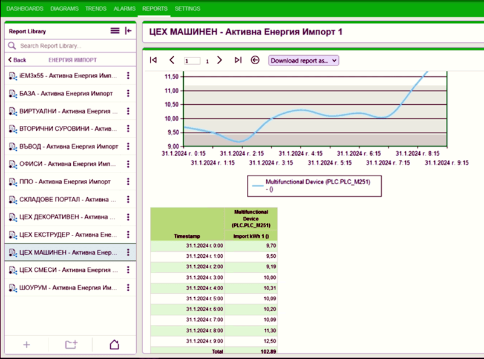Viewport: 484px width, 359px height.
Task: Switch to the ALARMS tab
Action: coord(125,8)
